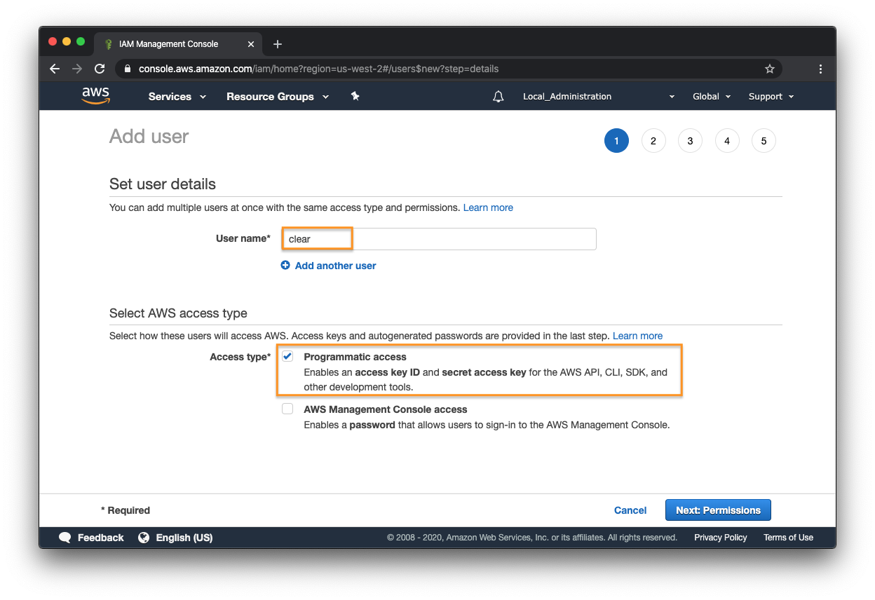The image size is (875, 600).
Task: Open Chrome's three-dot menu
Action: 820,69
